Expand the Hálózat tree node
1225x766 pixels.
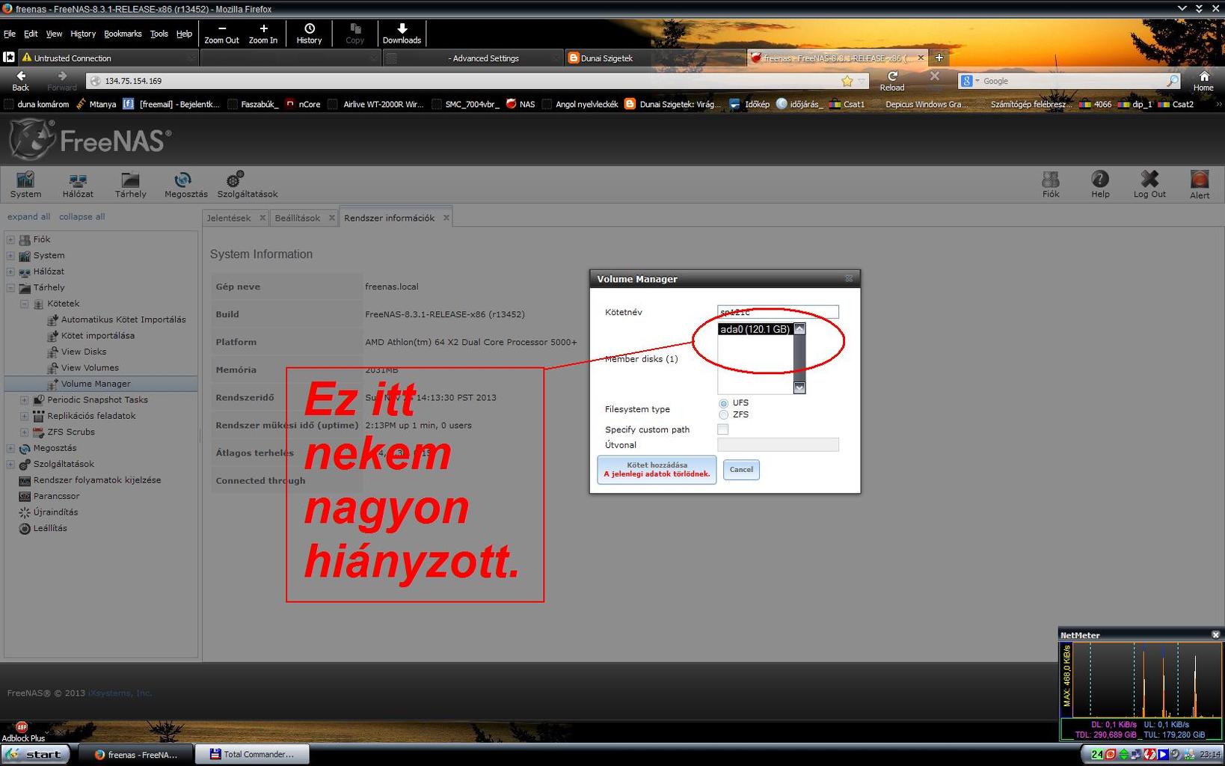point(10,272)
